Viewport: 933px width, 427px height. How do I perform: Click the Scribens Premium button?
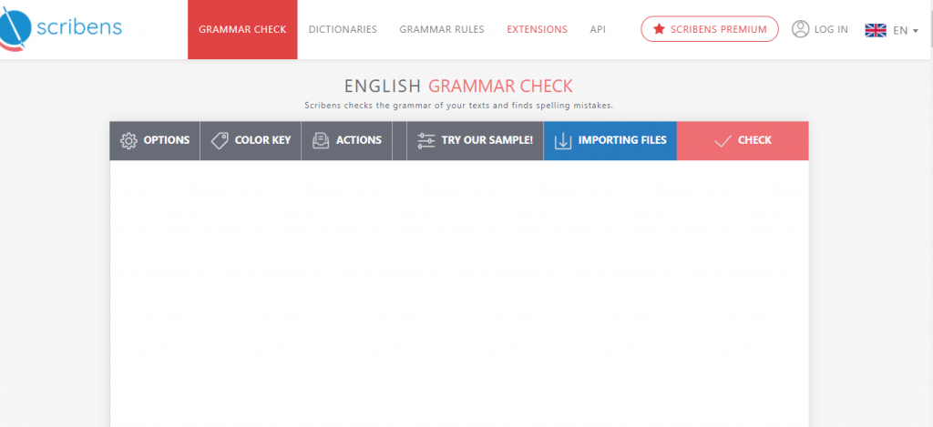(x=709, y=29)
